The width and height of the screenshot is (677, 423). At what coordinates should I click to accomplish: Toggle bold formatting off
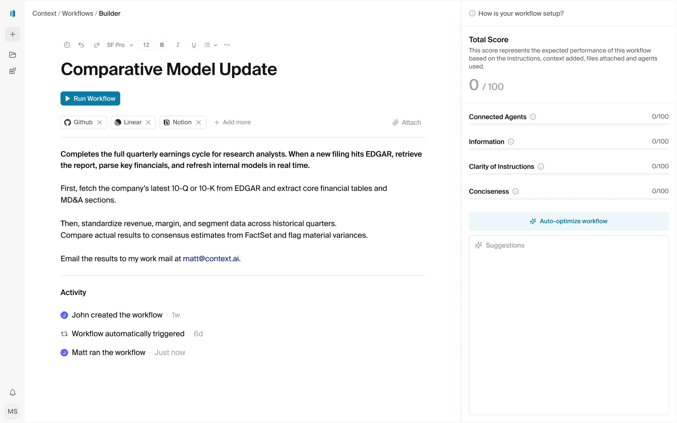click(x=162, y=45)
